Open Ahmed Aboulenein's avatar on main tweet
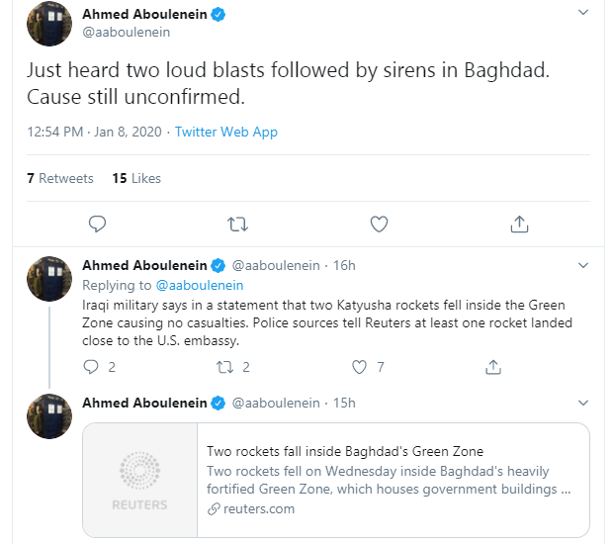This screenshot has width=613, height=544. tap(46, 23)
